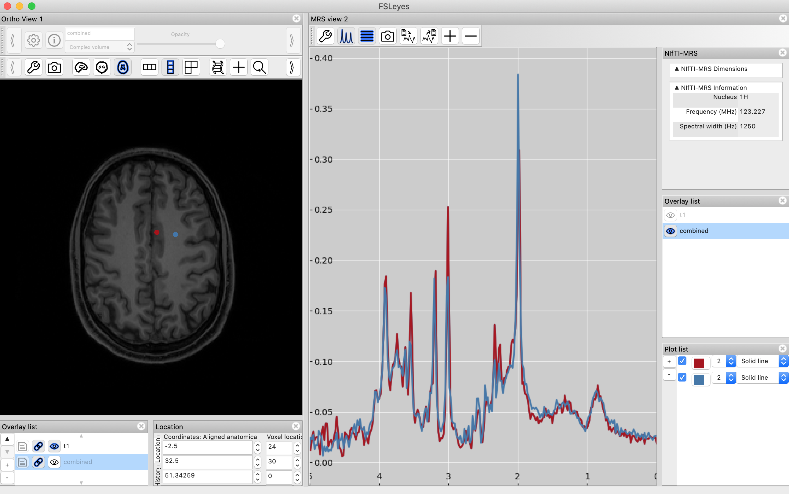Viewport: 789px width, 494px height.
Task: Toggle link chain icon for t1 overlay
Action: tap(38, 446)
